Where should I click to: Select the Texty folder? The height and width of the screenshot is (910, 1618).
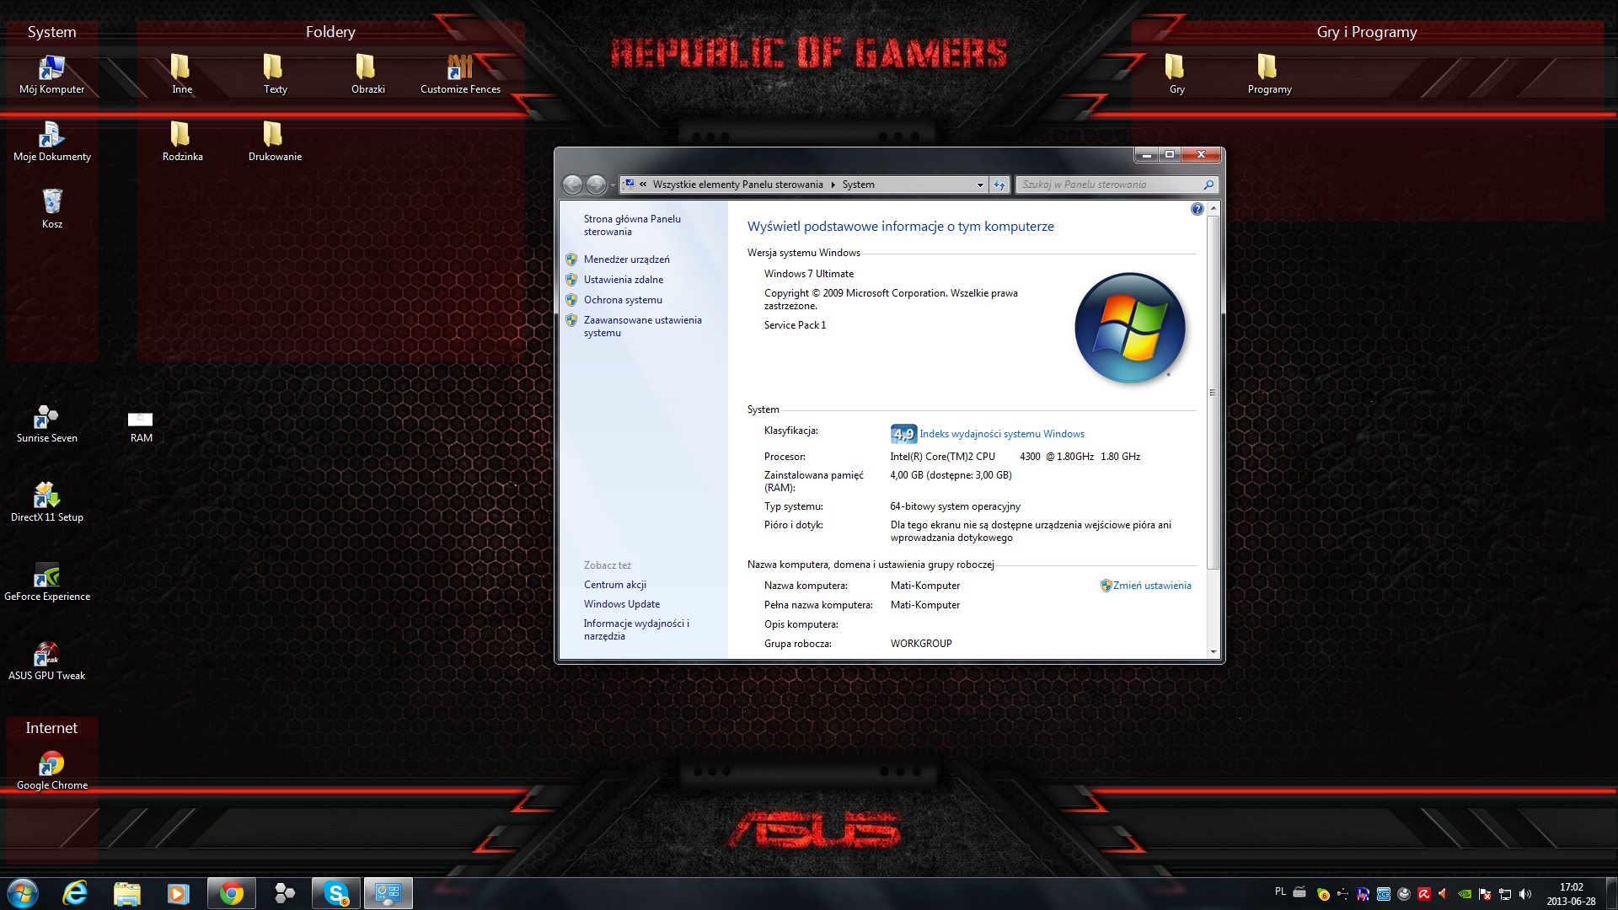(274, 75)
